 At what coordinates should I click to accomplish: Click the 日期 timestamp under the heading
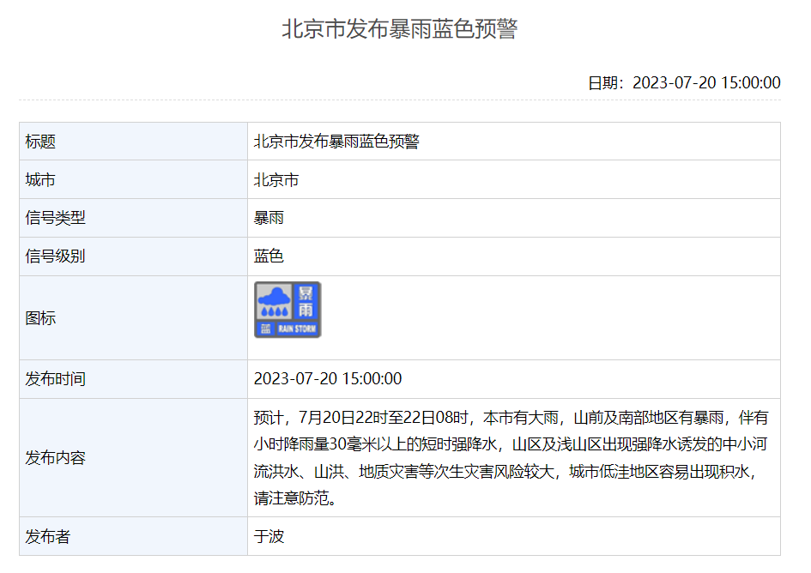tap(684, 82)
